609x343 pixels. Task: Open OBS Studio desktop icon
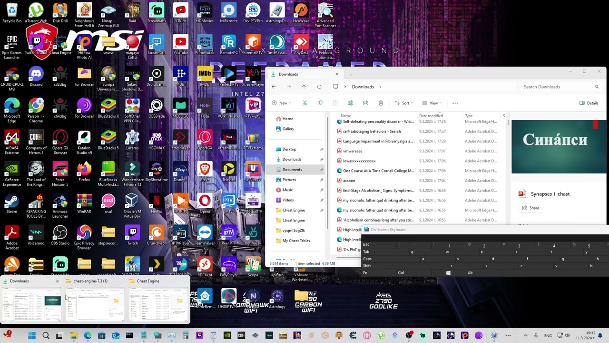point(60,235)
